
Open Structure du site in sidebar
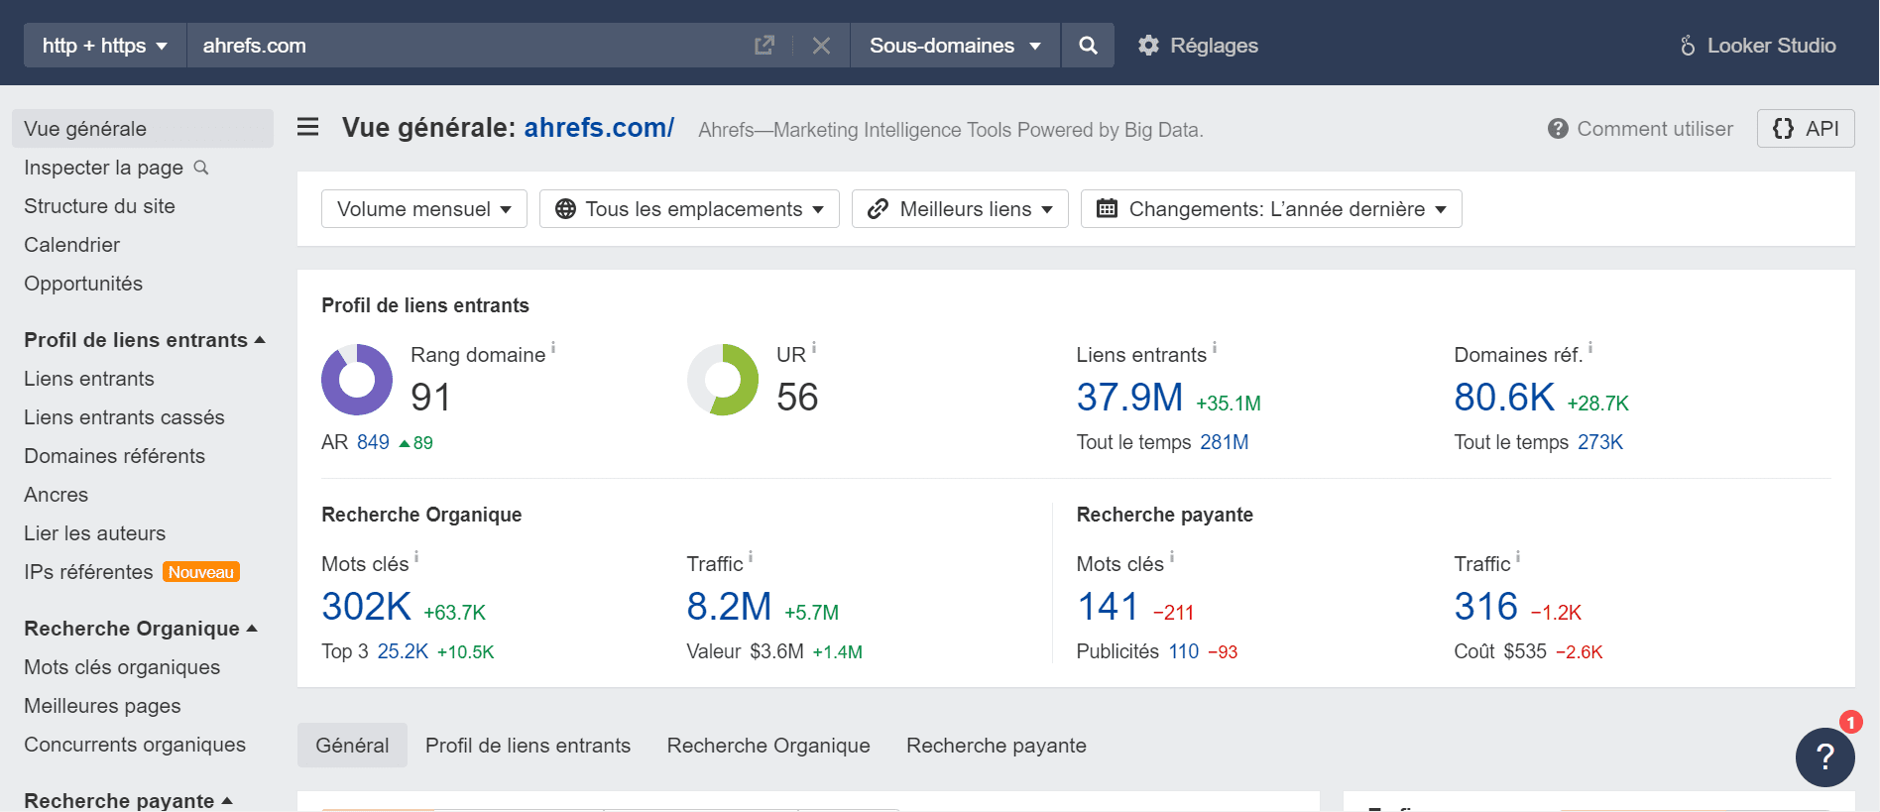pos(99,206)
